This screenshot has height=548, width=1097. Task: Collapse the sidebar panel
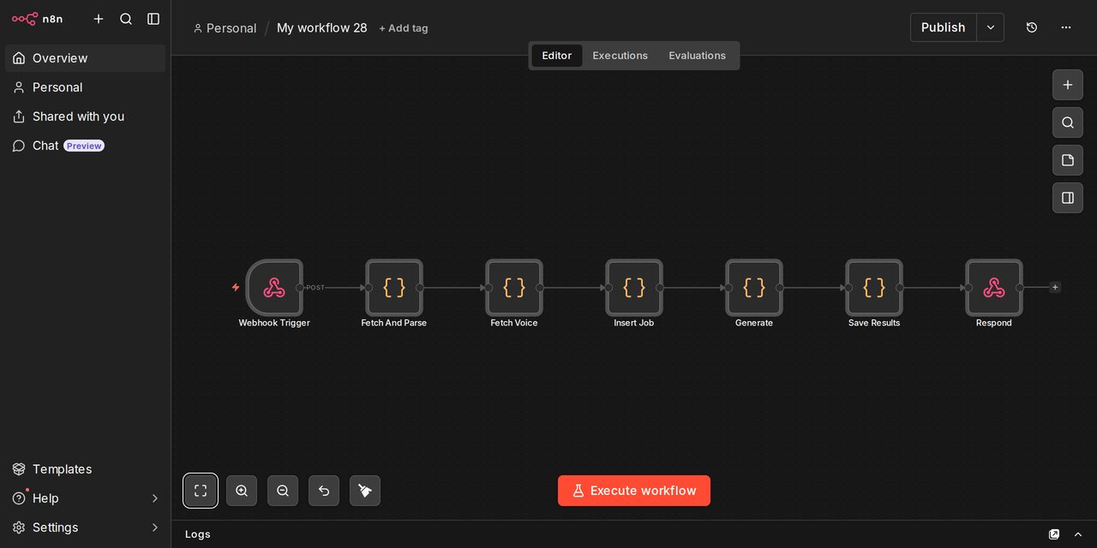tap(153, 19)
